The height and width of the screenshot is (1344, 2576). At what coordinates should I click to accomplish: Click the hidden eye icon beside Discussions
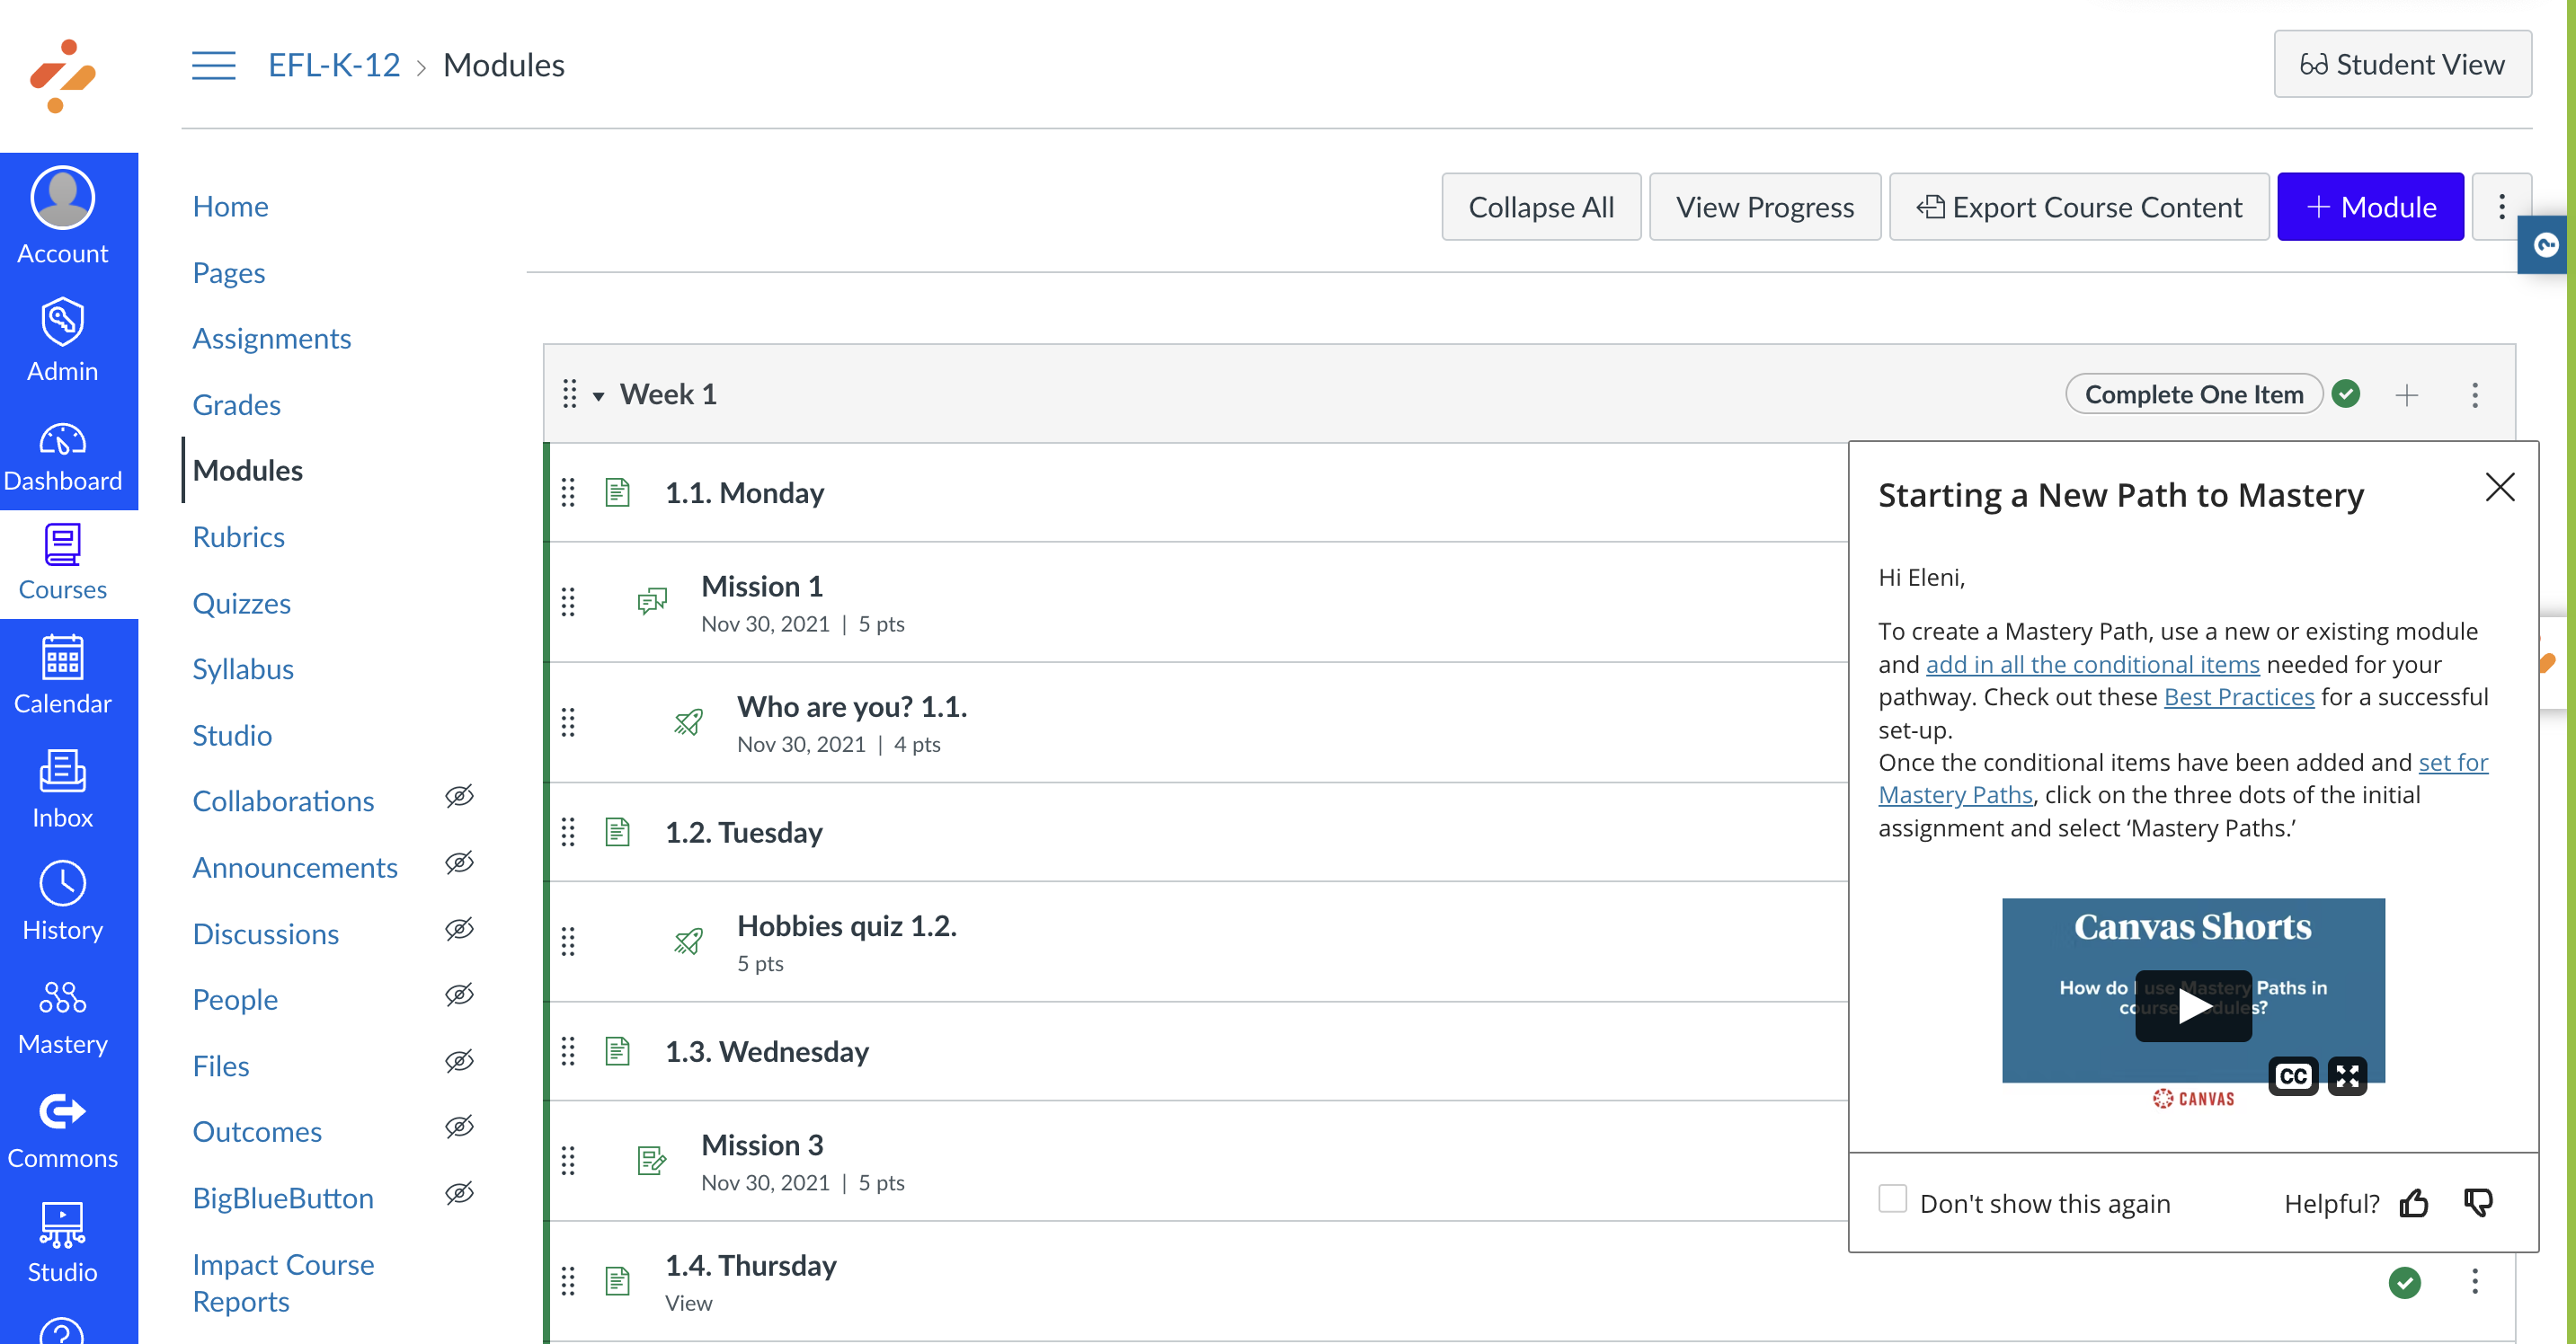coord(459,928)
